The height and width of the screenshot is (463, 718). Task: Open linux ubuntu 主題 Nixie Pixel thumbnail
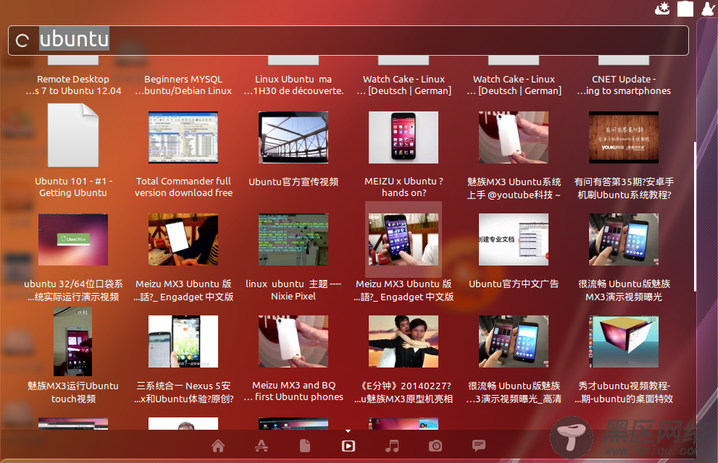[293, 239]
